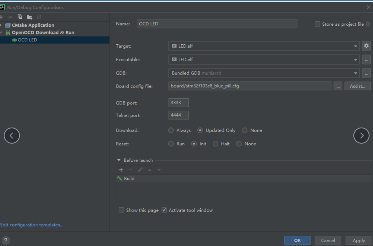Open Edit configuration templates
The image size is (373, 246).
pos(32,225)
